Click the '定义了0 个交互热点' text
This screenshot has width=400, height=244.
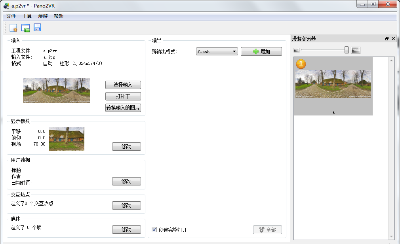[x=32, y=203]
